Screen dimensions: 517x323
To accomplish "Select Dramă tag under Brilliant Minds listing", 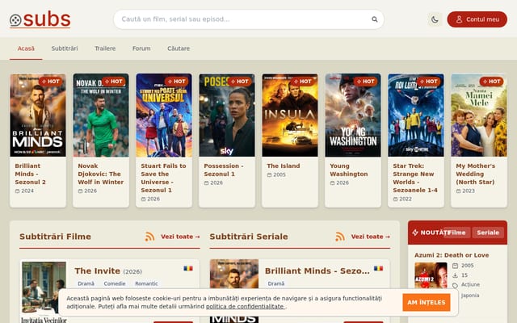I will [x=276, y=283].
